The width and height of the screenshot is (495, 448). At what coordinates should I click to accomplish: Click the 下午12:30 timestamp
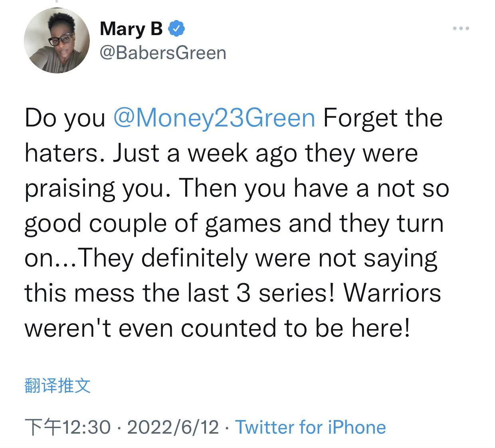68,427
